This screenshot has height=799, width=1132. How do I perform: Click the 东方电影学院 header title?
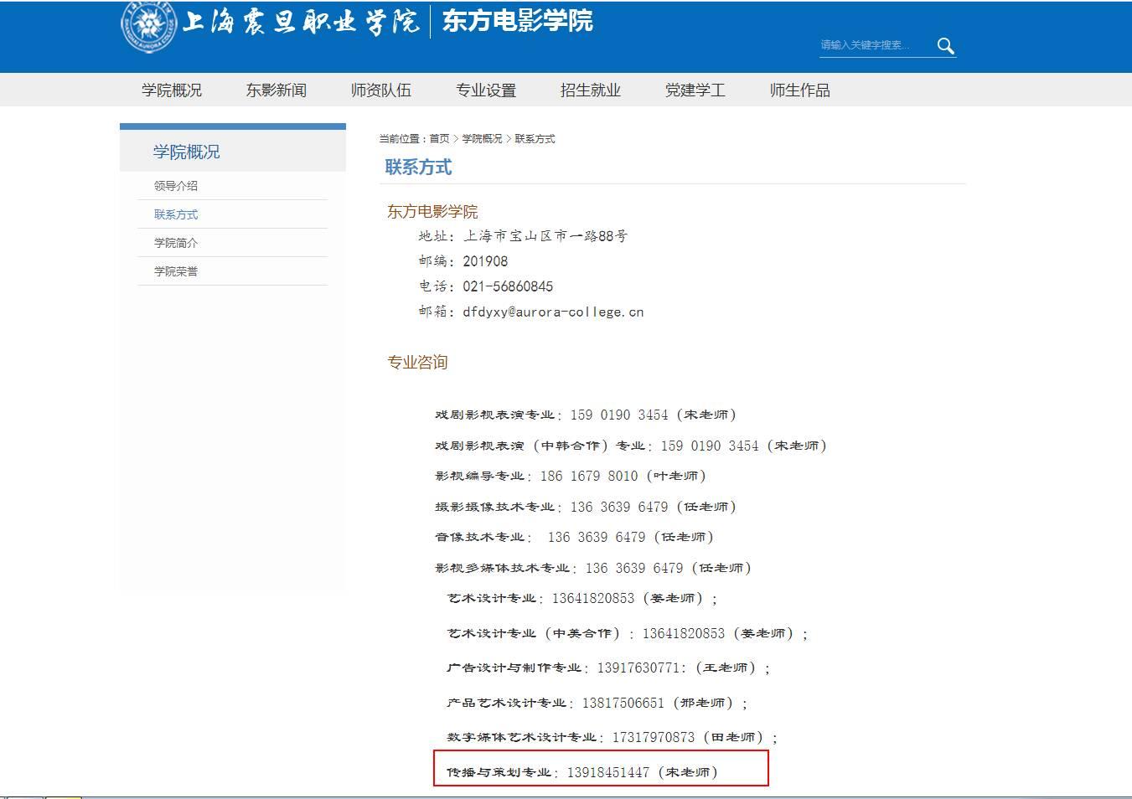(x=518, y=20)
